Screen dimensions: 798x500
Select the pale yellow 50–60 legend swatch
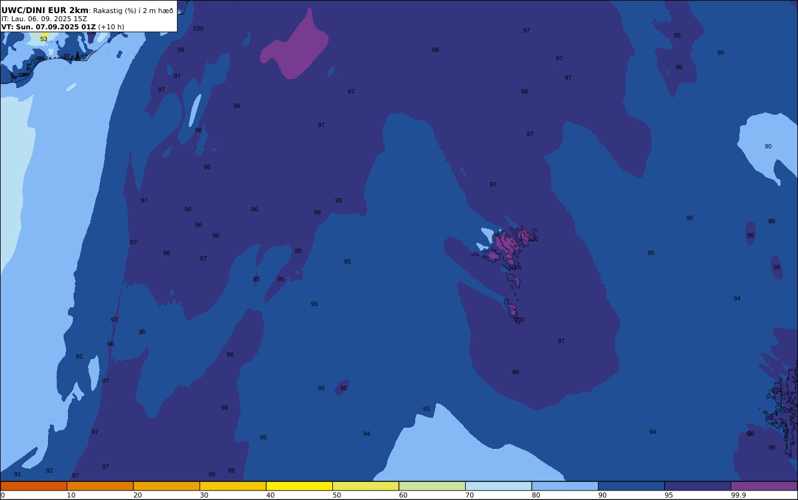click(365, 486)
